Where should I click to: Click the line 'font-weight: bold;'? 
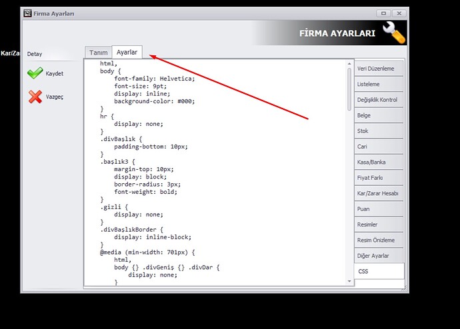145,192
